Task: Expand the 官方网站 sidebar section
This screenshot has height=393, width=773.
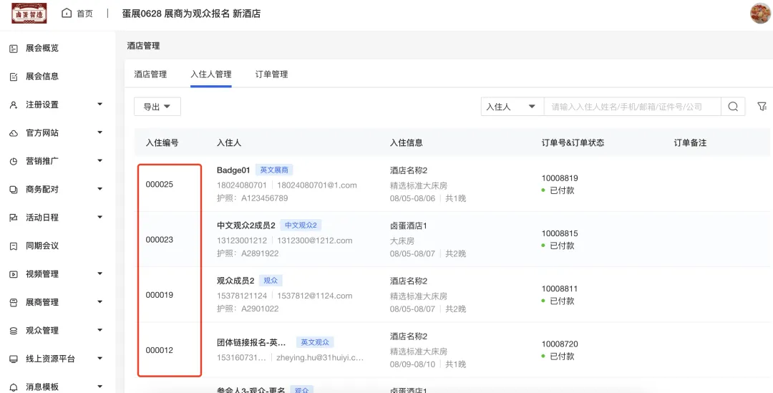Action: point(99,132)
